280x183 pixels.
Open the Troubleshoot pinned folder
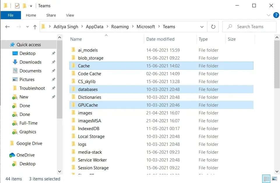click(x=32, y=88)
